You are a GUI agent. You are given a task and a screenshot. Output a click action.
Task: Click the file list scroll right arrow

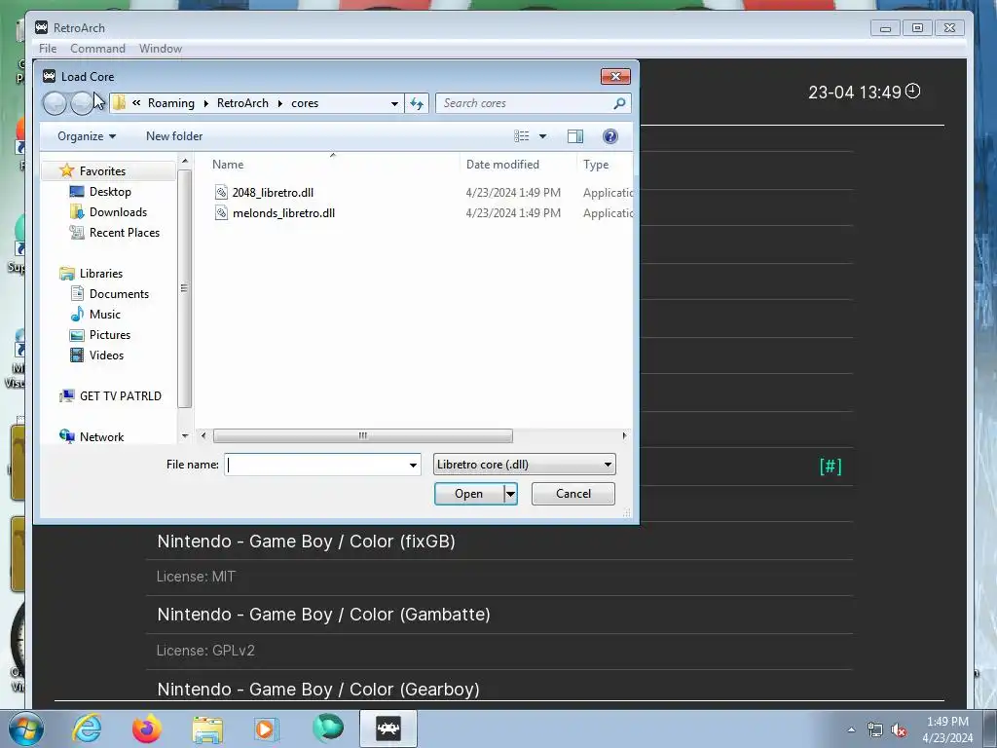[624, 435]
